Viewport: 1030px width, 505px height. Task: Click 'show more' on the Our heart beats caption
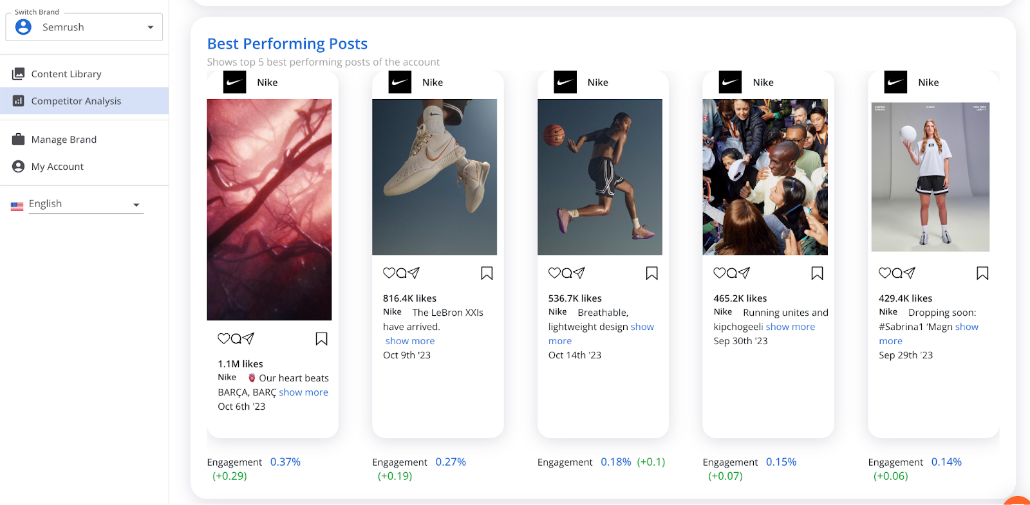click(x=303, y=392)
